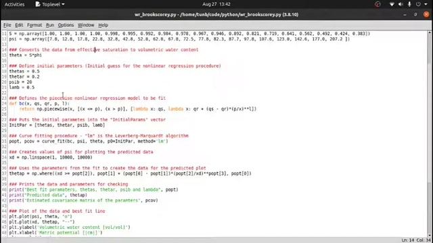Click the comment 'Define initial parameters'

tap(115, 66)
